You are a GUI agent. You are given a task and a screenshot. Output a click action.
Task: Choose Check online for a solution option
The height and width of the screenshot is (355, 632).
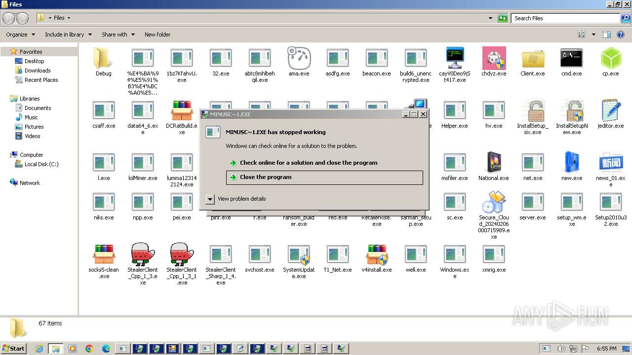[x=324, y=163]
